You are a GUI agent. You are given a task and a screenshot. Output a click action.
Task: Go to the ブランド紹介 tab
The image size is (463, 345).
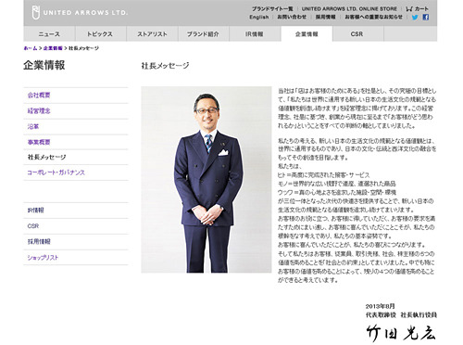click(204, 33)
